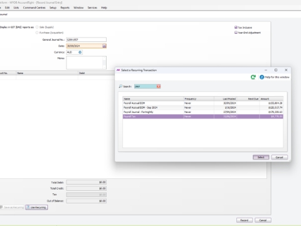Screen dimensions: 301x226
Task: Click the Use Recurring button
Action: 36,207
